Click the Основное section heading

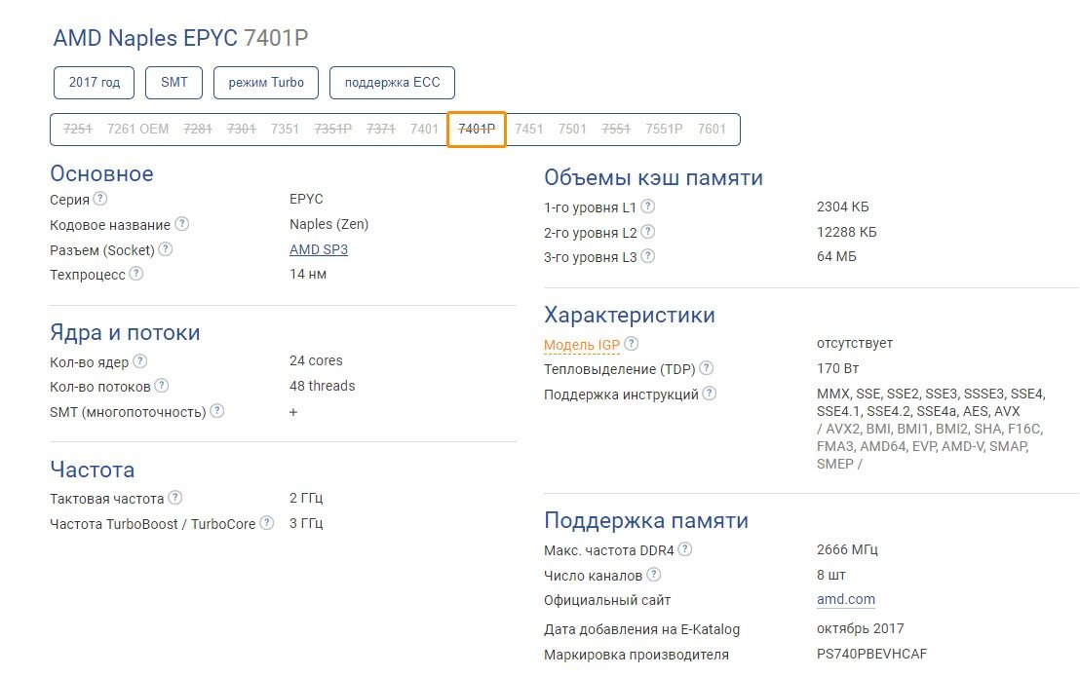101,173
